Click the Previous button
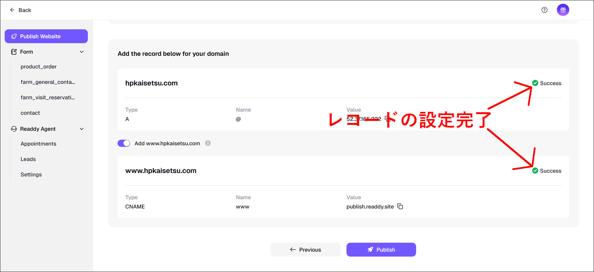Viewport: 594px width, 272px height. (x=305, y=249)
